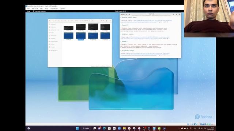The image size is (234, 131).
Task: Click the search icon in Files toolbar
Action: click(x=93, y=21)
